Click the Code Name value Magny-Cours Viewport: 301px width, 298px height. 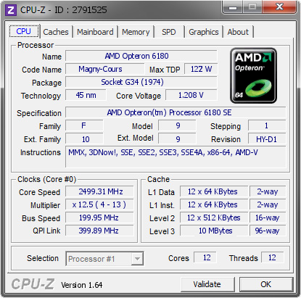click(x=105, y=69)
